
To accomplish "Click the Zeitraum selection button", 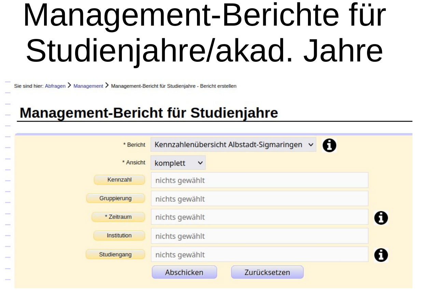I will click(118, 217).
